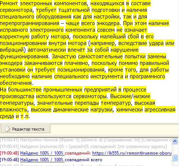Viewport: 179px width, 166px height.
Task: Click the log scrollbar thumb handle
Action: point(175,158)
